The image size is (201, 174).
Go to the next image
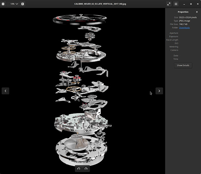point(159,91)
